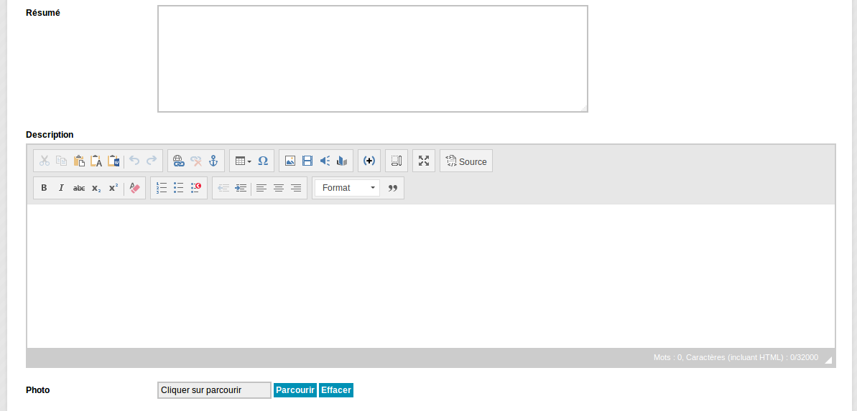Center align the text

[279, 188]
